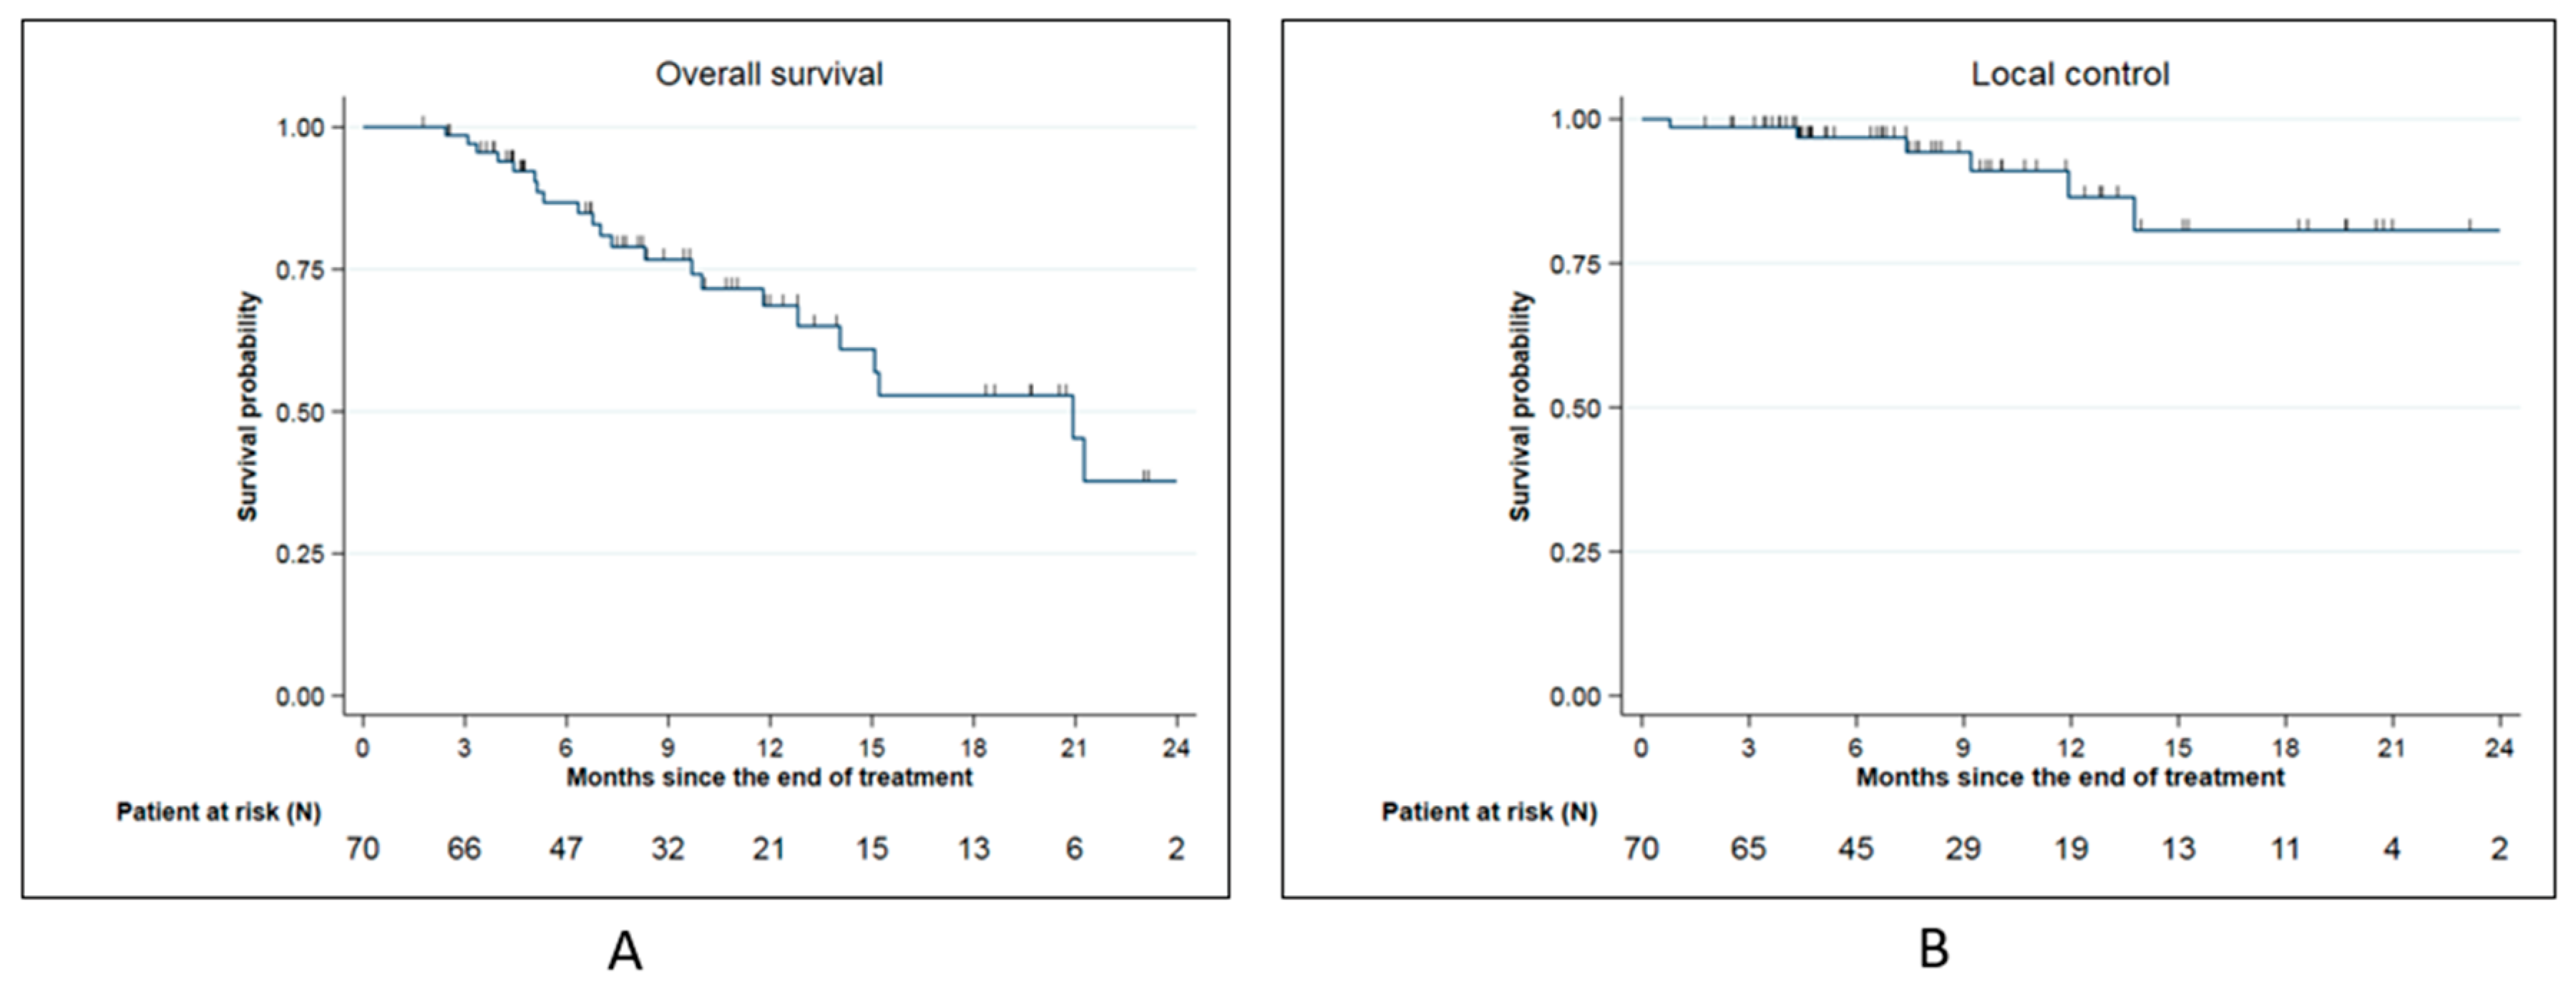The height and width of the screenshot is (989, 2576).
Task: Click the y-axis label of Local control chart
Action: coord(1520,406)
